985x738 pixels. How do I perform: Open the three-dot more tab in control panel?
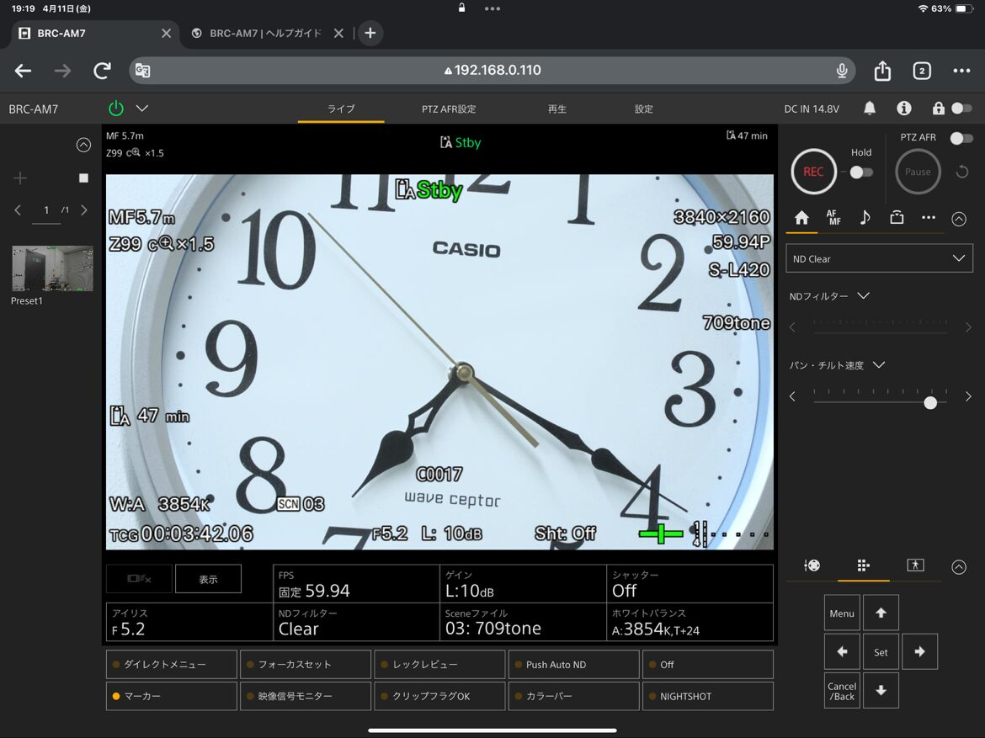(x=929, y=218)
